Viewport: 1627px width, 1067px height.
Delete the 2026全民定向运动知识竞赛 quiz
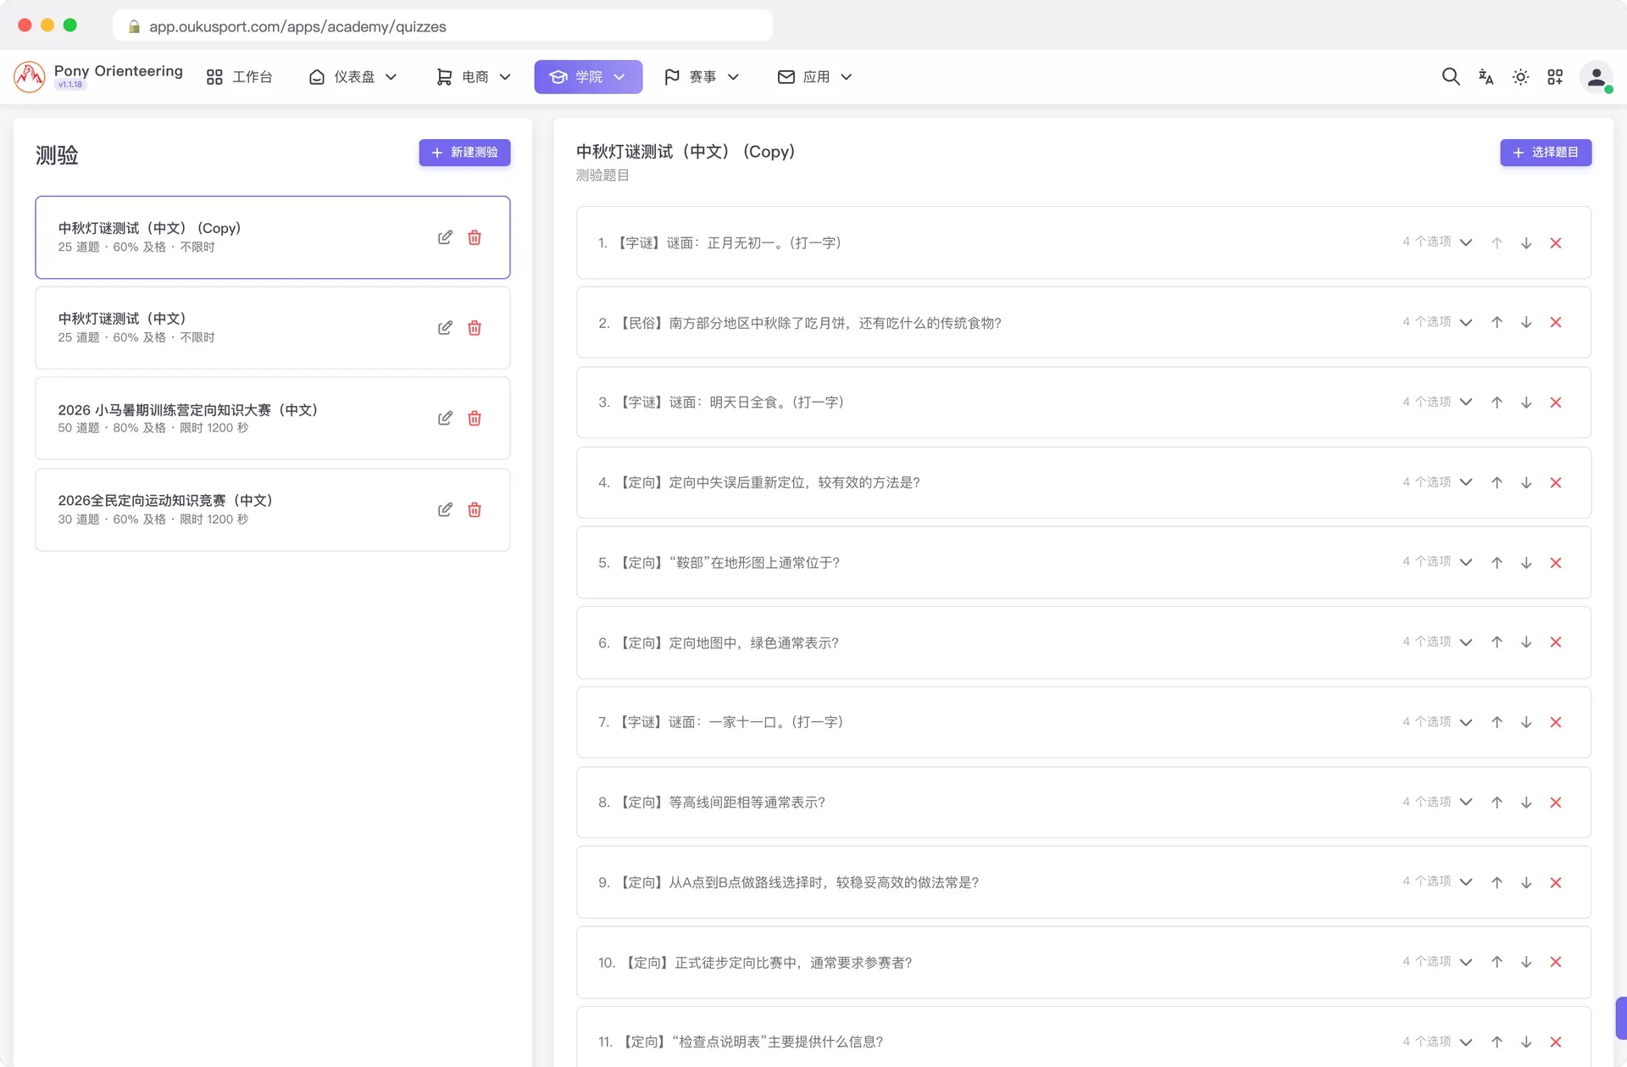[x=475, y=509]
